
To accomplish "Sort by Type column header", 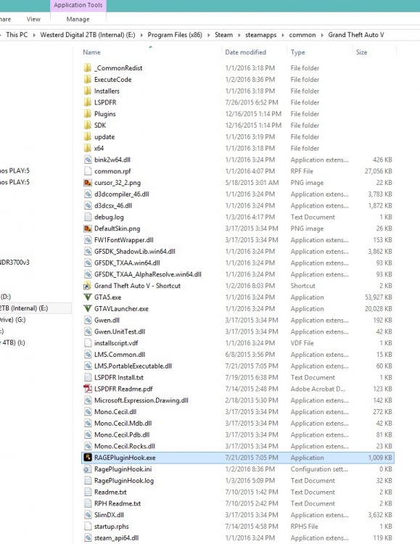I will coord(298,52).
